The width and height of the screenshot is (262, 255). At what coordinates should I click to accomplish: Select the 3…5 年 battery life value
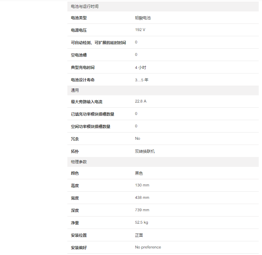coord(142,80)
